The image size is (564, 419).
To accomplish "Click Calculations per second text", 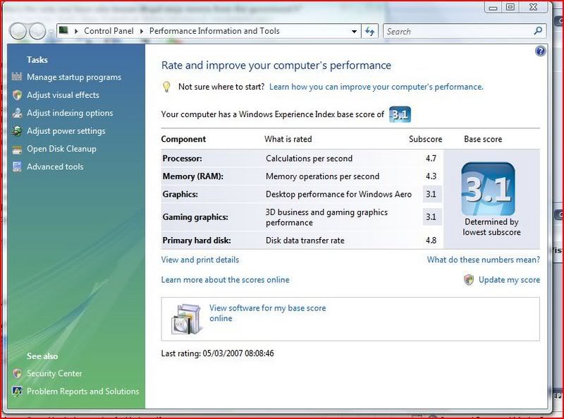I will (309, 159).
